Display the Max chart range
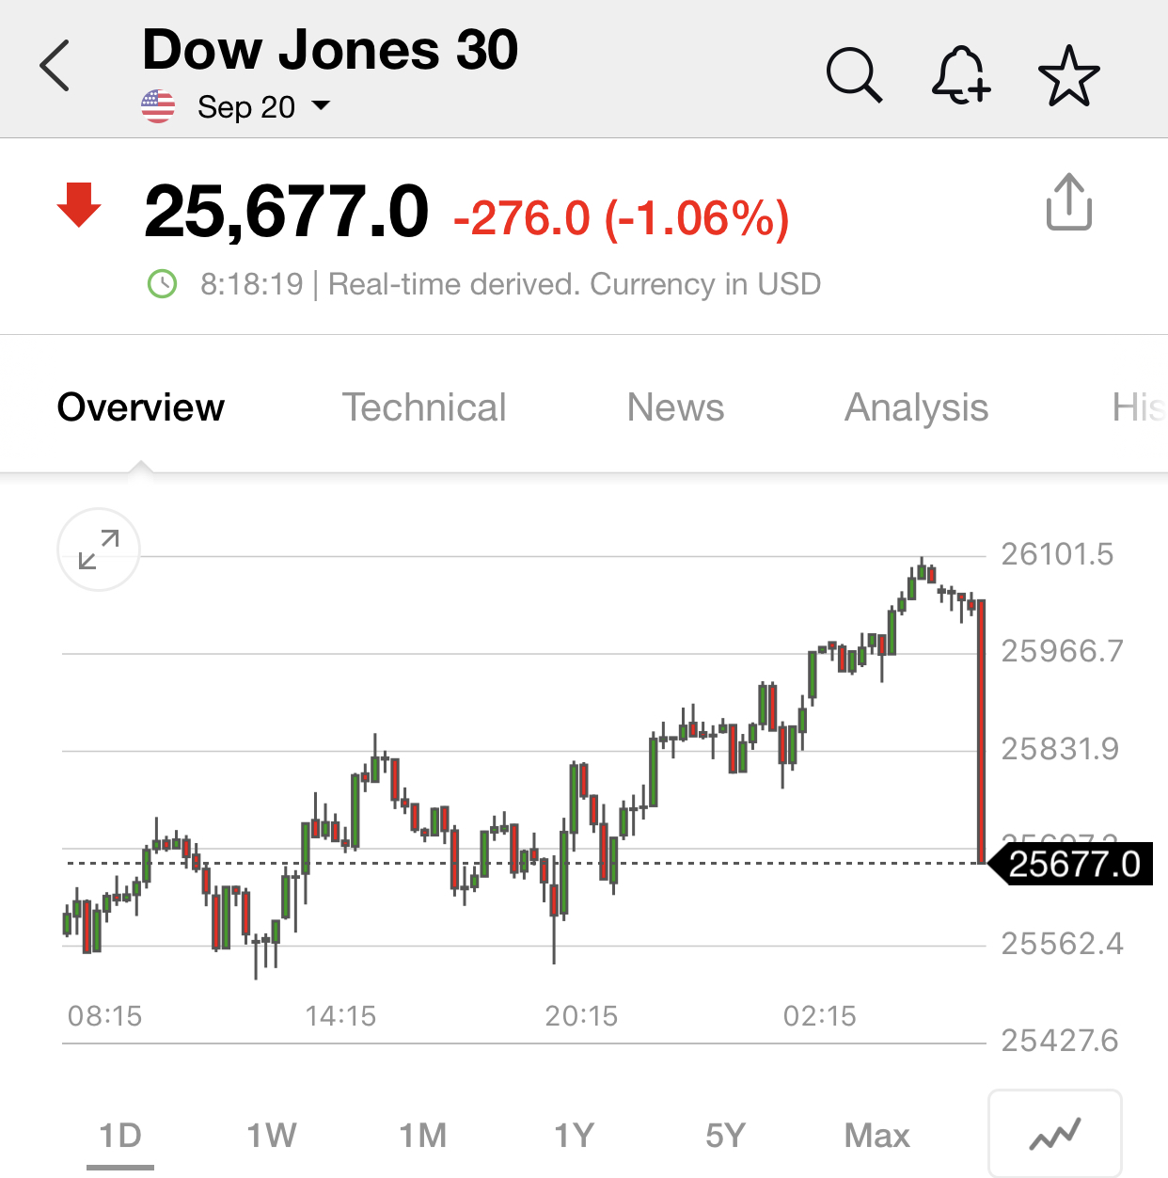The image size is (1168, 1178). [x=877, y=1136]
